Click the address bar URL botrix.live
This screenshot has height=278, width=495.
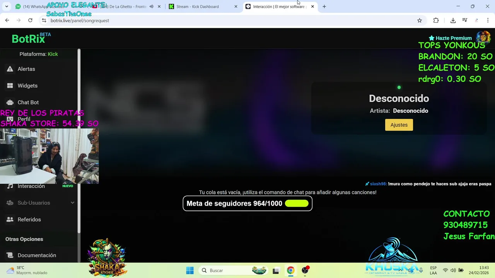click(80, 20)
